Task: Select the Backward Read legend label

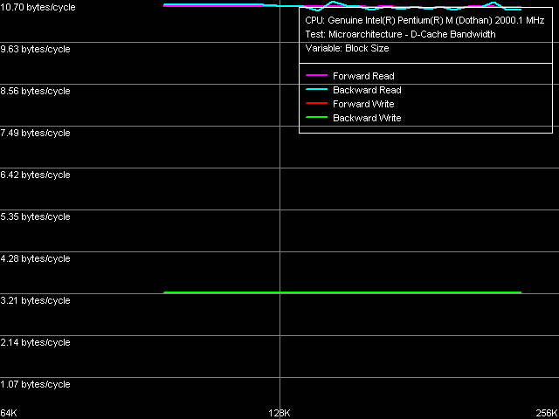Action: pos(367,90)
